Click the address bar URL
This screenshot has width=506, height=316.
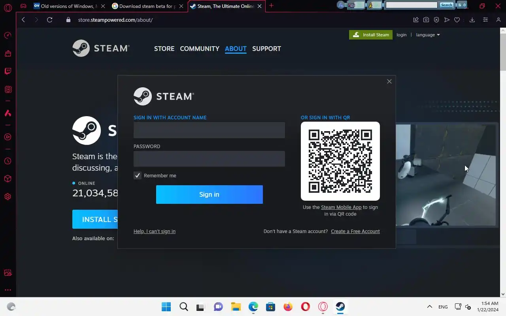115,20
